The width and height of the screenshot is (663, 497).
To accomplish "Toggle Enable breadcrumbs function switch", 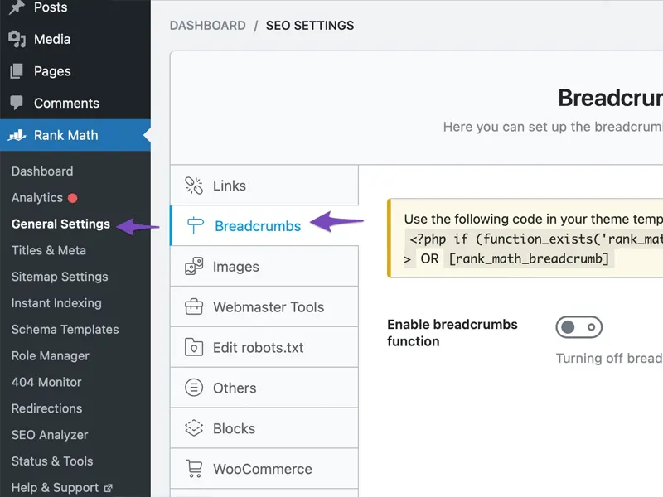I will tap(578, 327).
